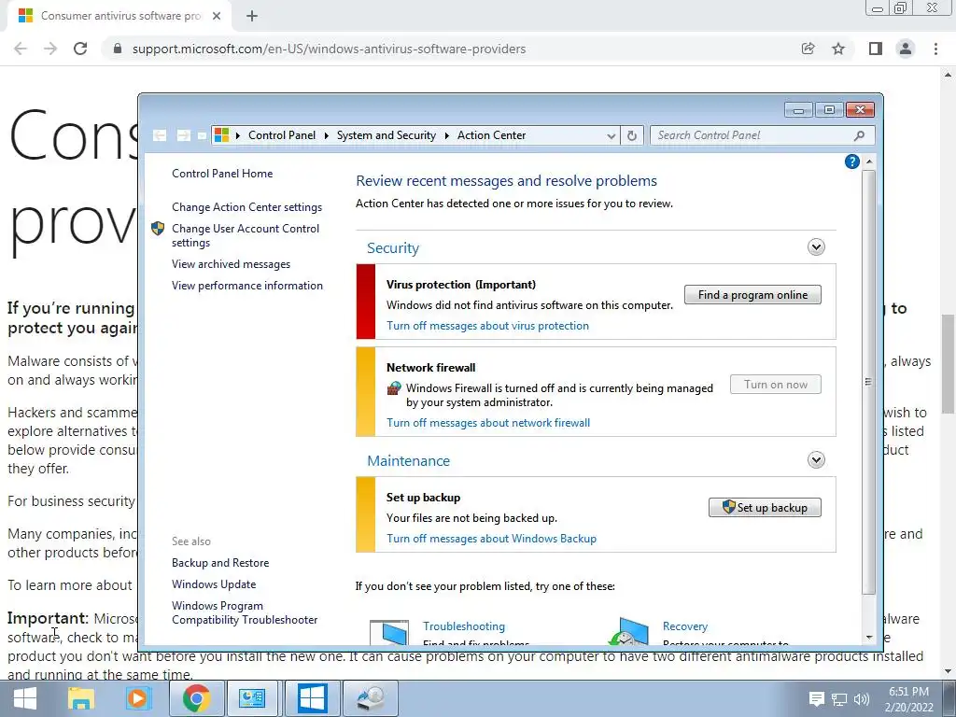
Task: Click the Action Center flag tray icon
Action: [x=816, y=699]
